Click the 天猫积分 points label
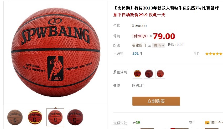Screen dimensions: 223x129 120,123
